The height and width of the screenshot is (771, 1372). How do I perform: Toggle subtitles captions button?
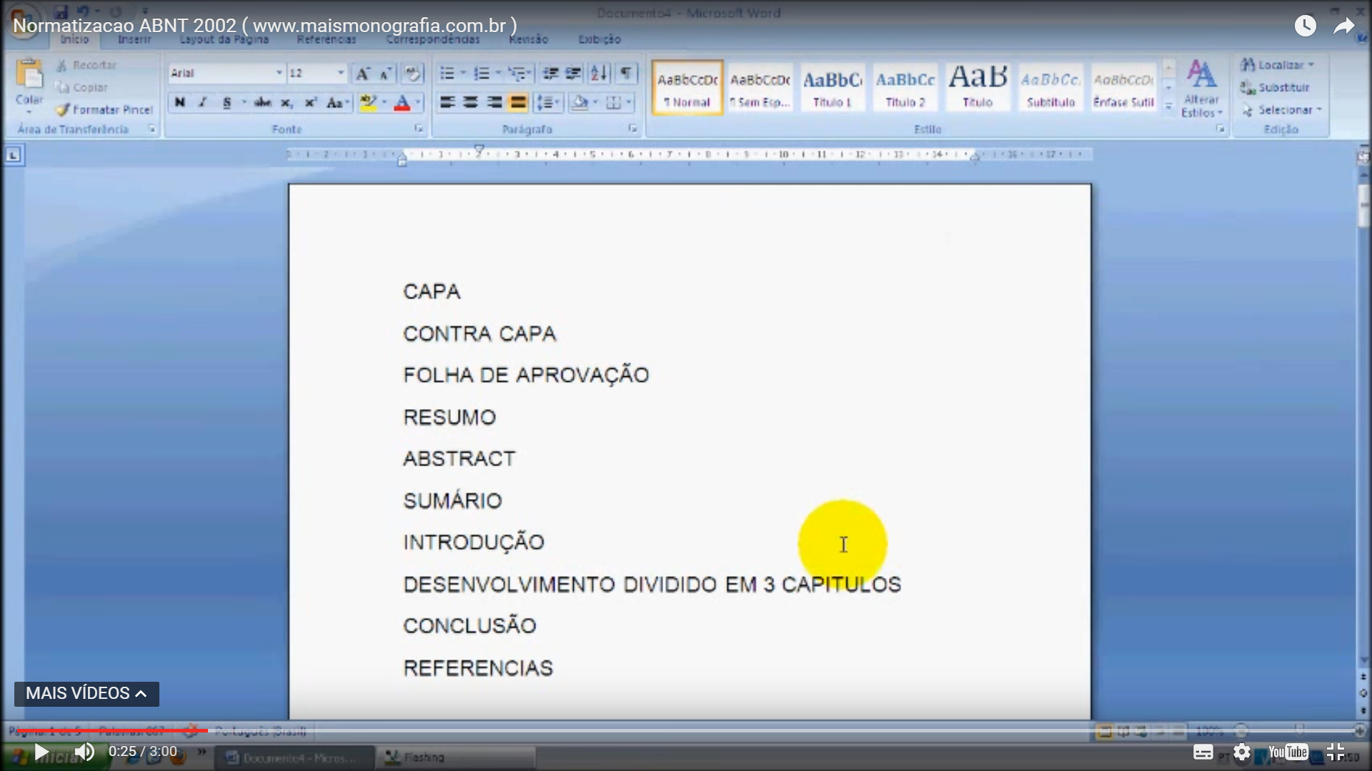tap(1203, 752)
